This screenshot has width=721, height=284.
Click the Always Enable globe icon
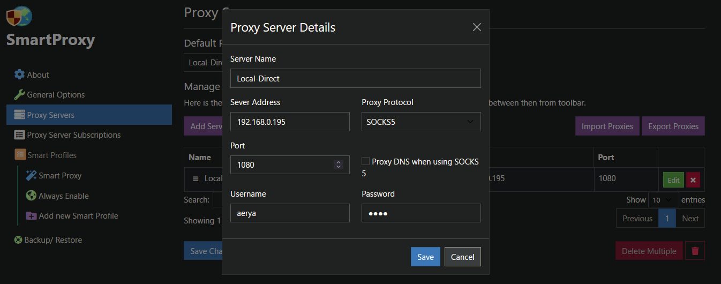31,196
